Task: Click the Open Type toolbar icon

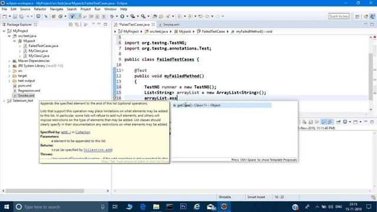Action: (154, 16)
